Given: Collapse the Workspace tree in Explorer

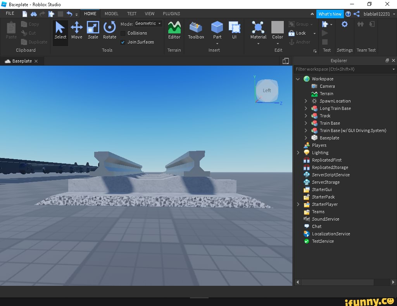Looking at the screenshot, I should click(298, 78).
